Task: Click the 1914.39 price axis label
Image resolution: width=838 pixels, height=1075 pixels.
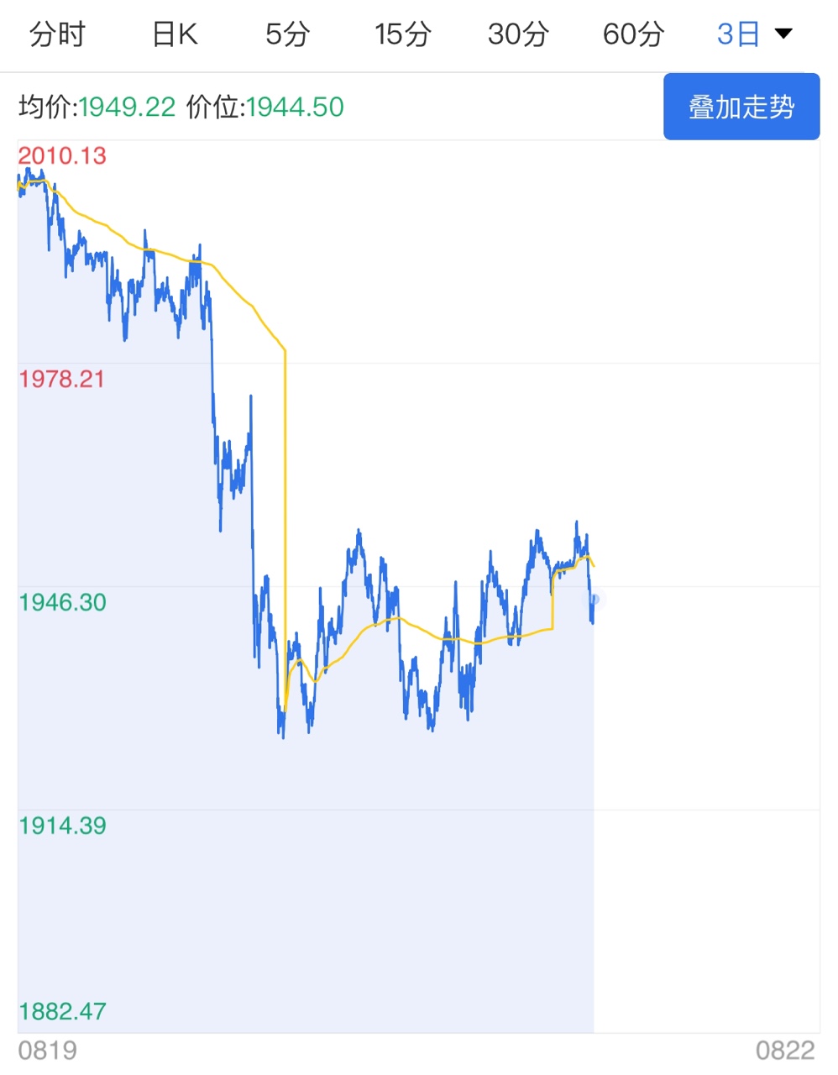Action: (62, 826)
